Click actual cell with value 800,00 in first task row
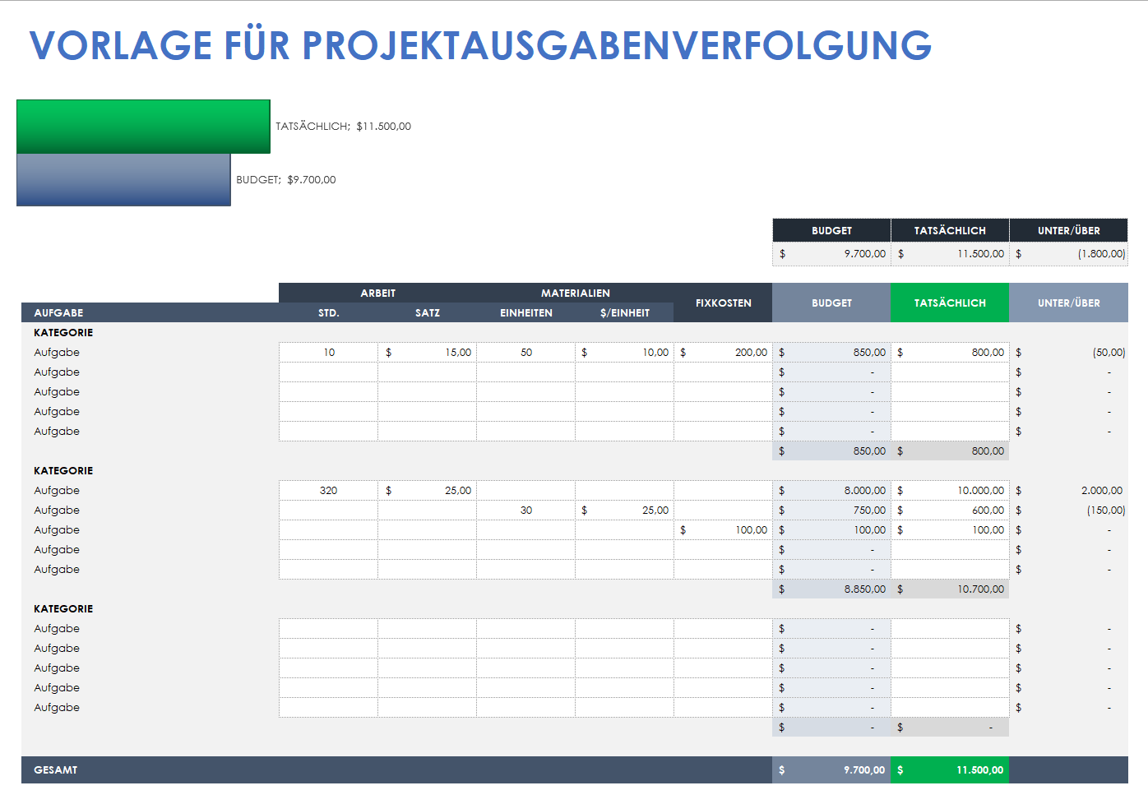The image size is (1148, 804). coord(950,352)
